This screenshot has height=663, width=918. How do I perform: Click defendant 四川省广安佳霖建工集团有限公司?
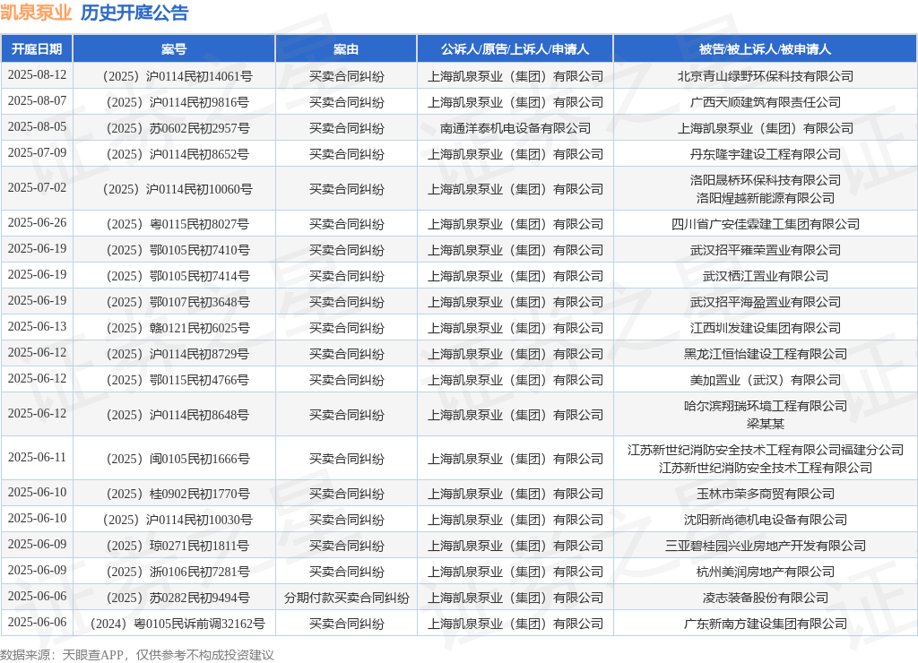pyautogui.click(x=766, y=224)
